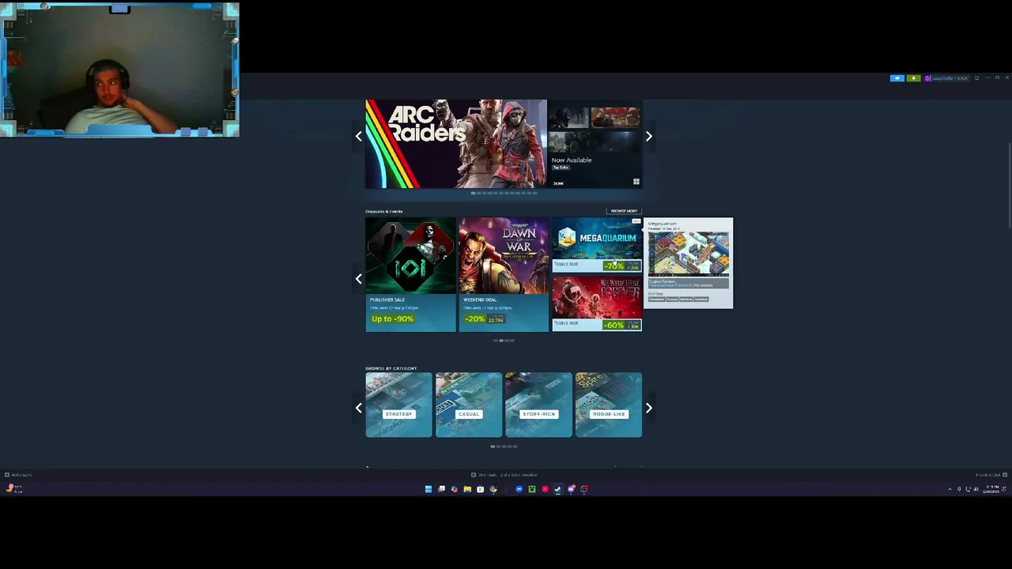This screenshot has height=569, width=1012.
Task: Click the 'Up to -90%' discount label
Action: click(392, 318)
